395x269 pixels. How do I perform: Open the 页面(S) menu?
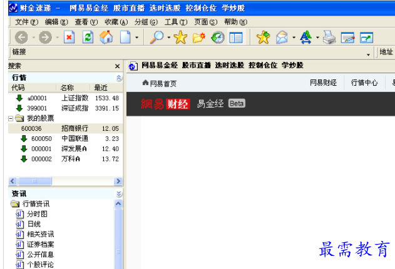click(205, 22)
